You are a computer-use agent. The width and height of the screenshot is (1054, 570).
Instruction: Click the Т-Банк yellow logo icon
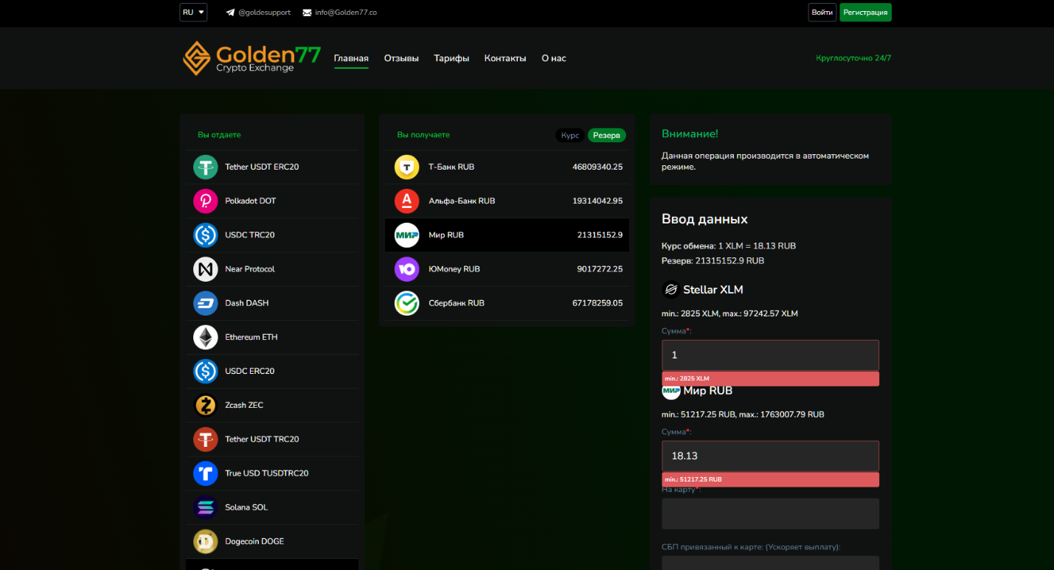(x=406, y=167)
